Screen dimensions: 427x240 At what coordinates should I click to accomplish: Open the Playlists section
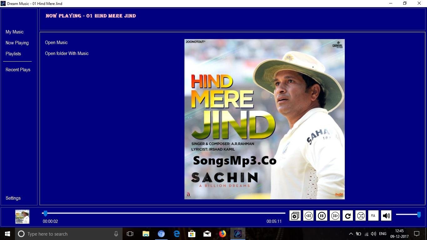[x=13, y=54]
